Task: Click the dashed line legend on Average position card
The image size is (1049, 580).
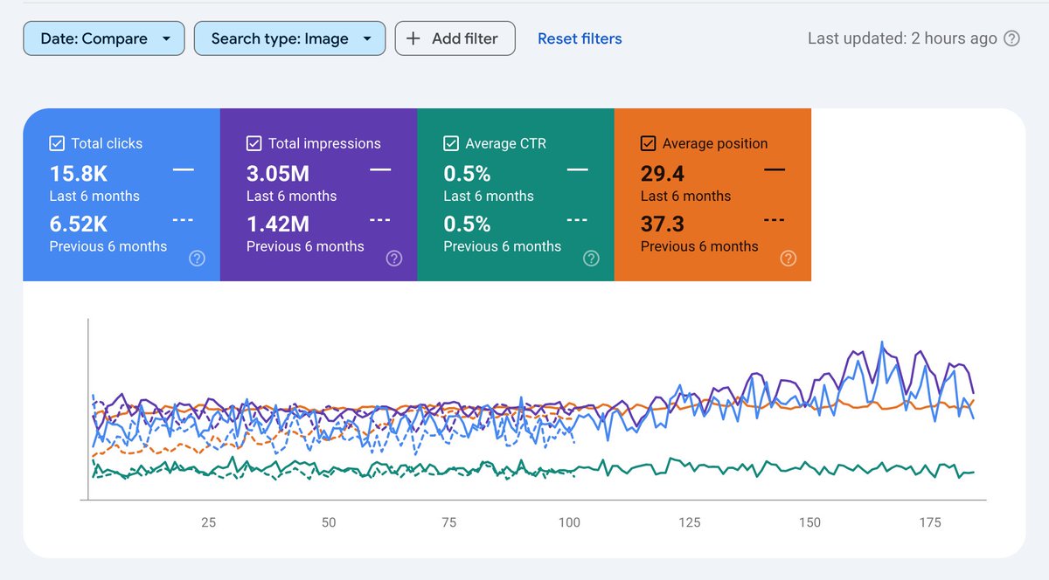Action: point(775,221)
